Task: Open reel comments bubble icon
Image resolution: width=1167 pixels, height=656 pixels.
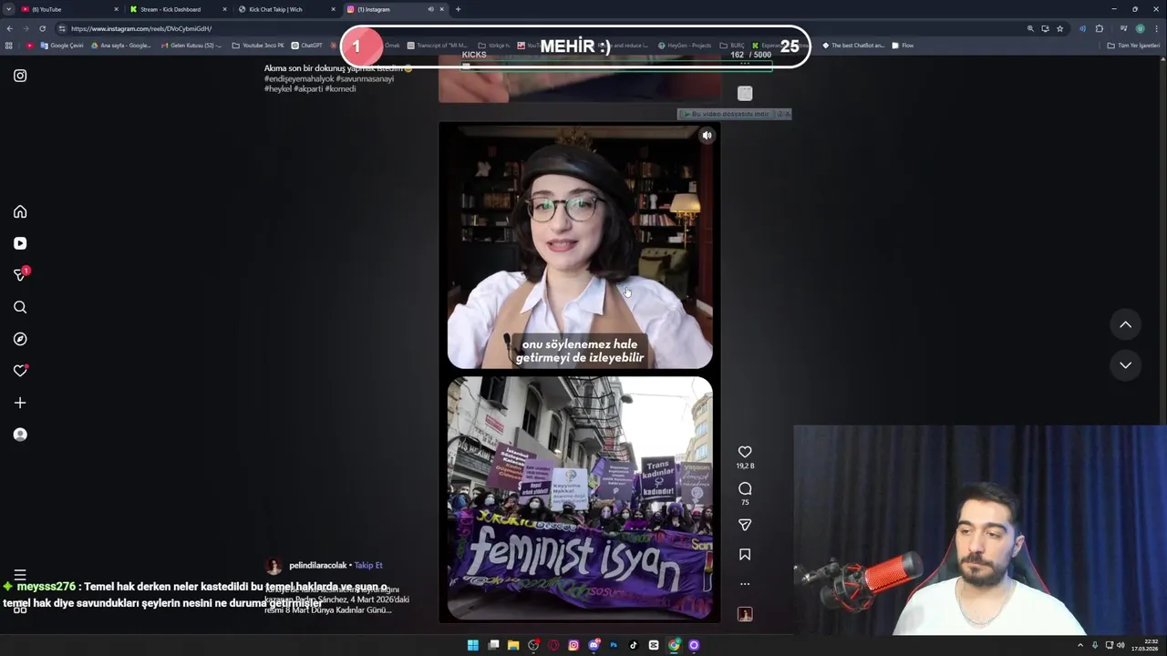Action: pos(745,489)
